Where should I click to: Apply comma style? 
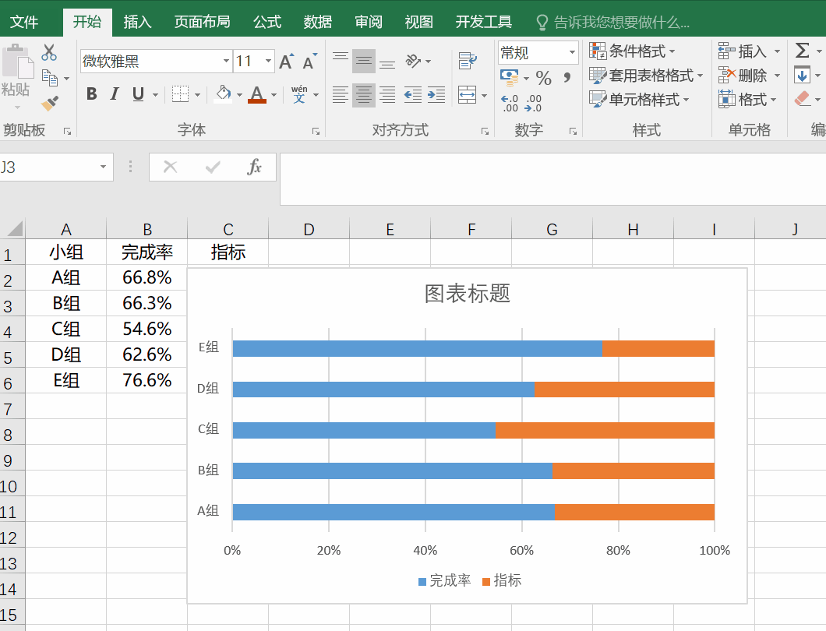click(567, 78)
